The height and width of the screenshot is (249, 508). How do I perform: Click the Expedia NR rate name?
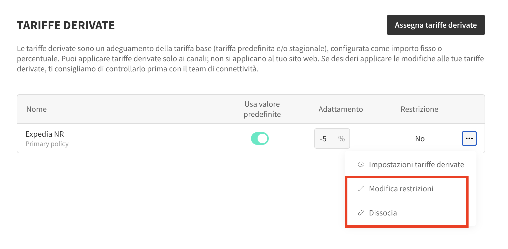pos(45,134)
